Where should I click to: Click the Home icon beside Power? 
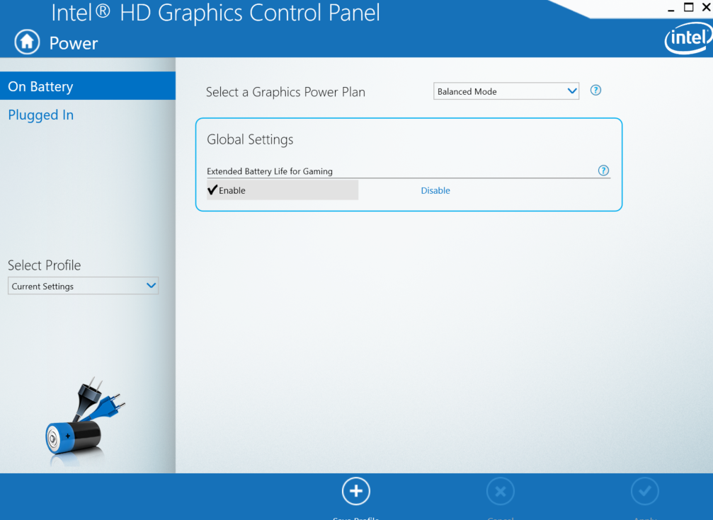[27, 42]
